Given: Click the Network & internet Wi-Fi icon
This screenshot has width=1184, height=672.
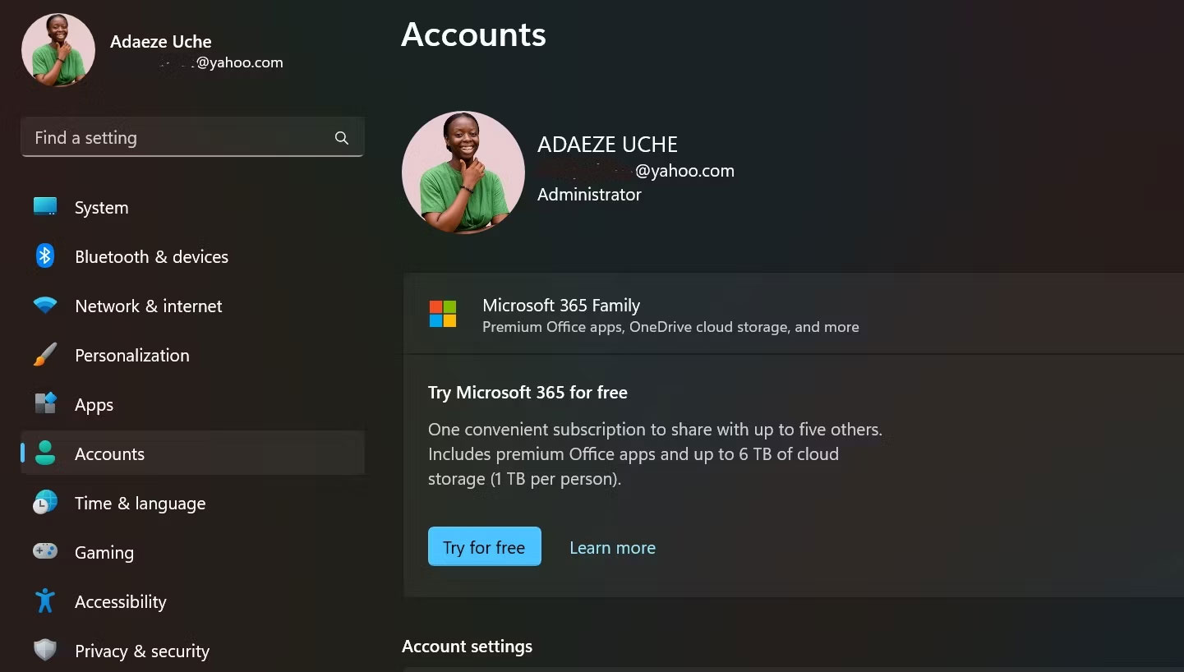Looking at the screenshot, I should (44, 306).
